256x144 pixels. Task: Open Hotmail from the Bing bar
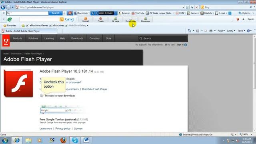(86, 20)
